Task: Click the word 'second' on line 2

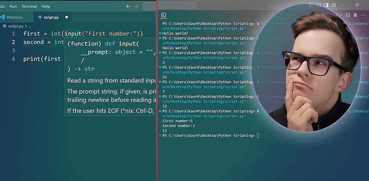Action: tap(34, 42)
